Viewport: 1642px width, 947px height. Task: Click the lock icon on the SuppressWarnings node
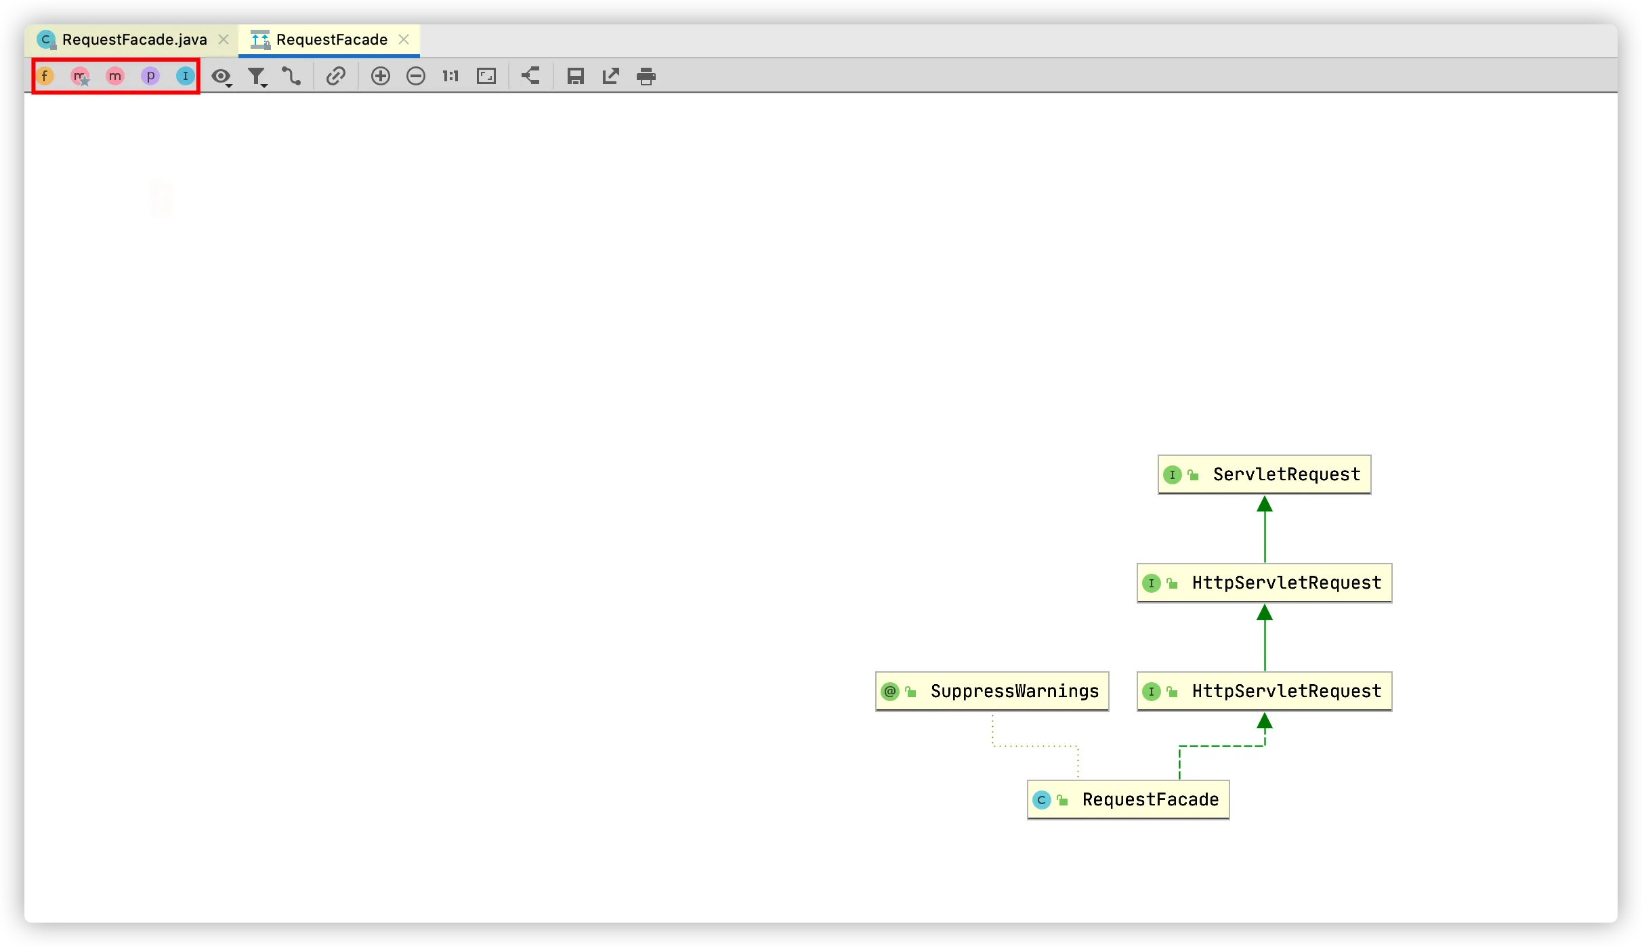[910, 692]
